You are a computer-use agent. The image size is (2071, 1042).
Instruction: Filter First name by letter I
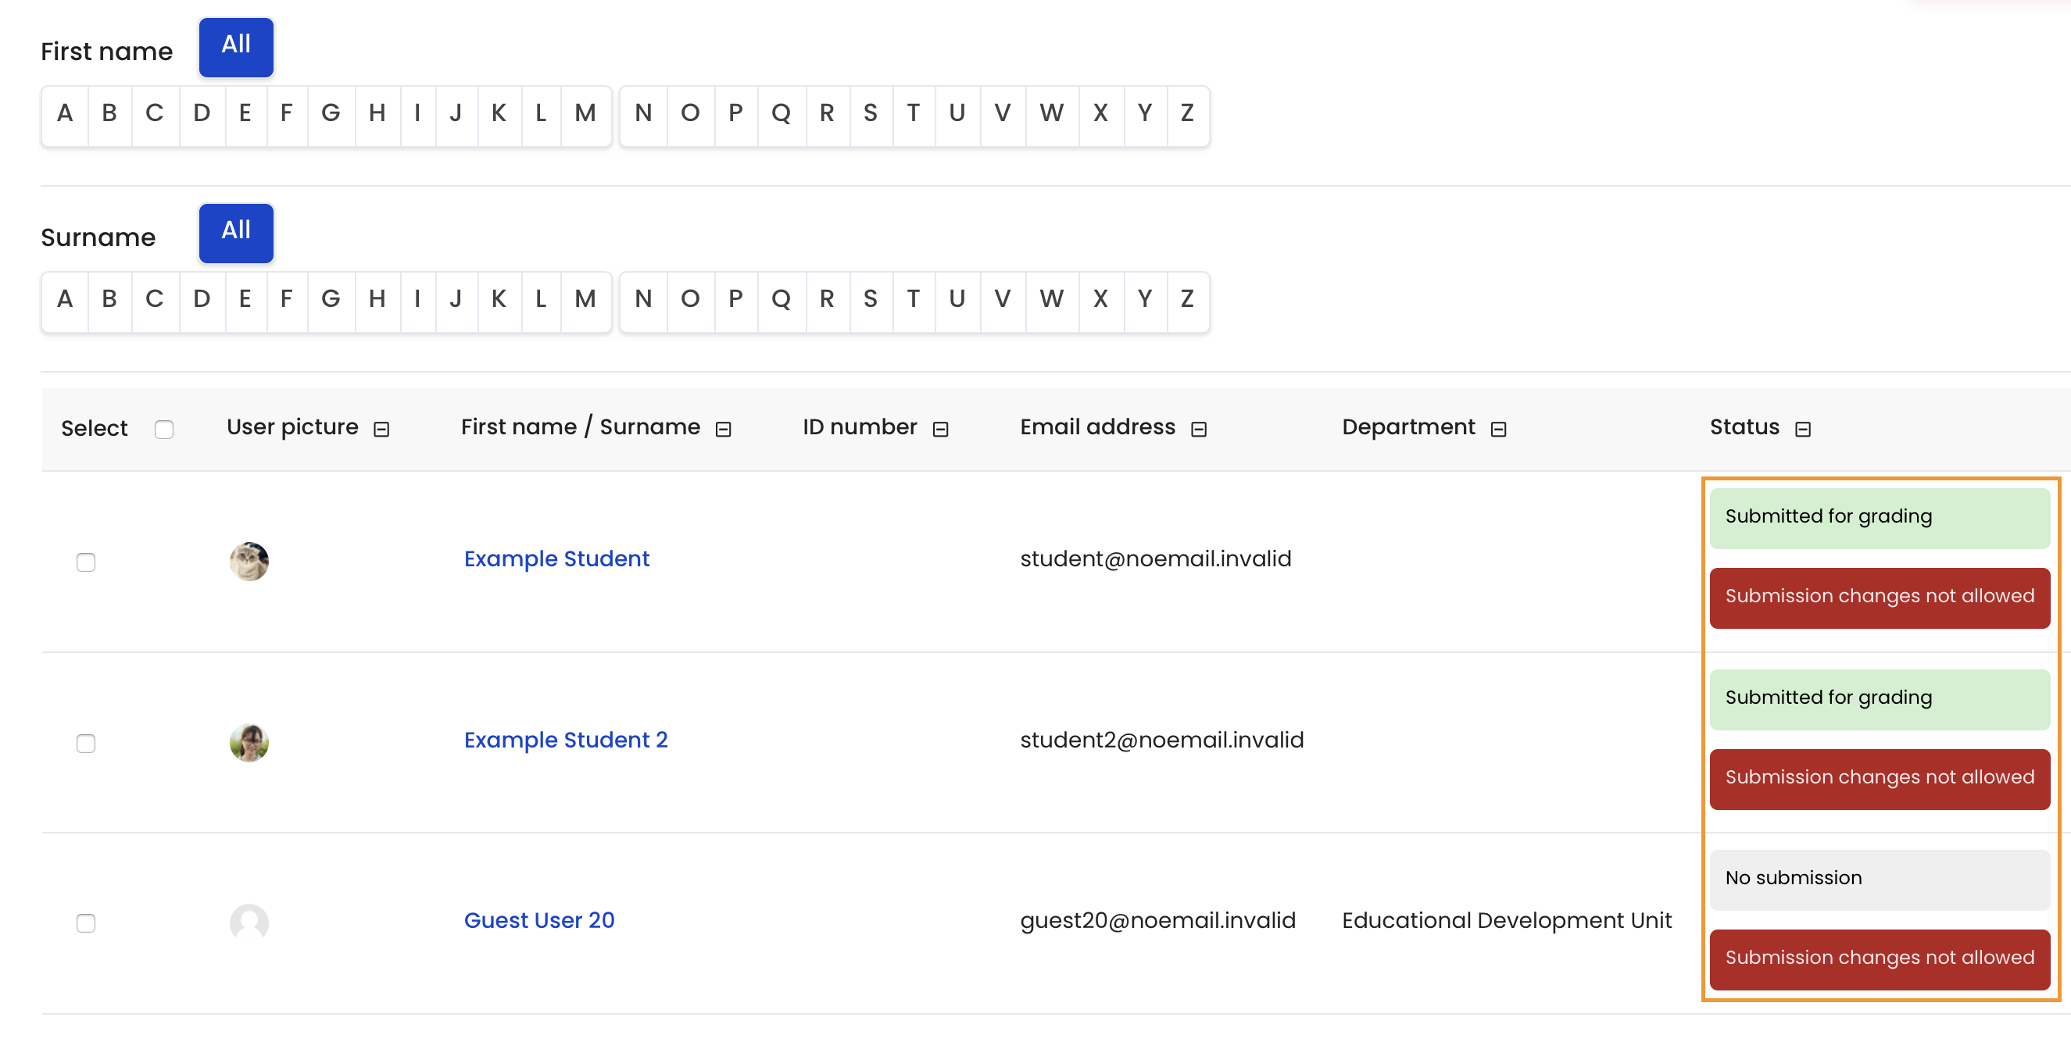417,116
